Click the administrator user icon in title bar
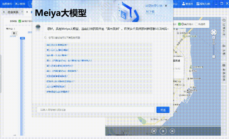 [x=184, y=4]
